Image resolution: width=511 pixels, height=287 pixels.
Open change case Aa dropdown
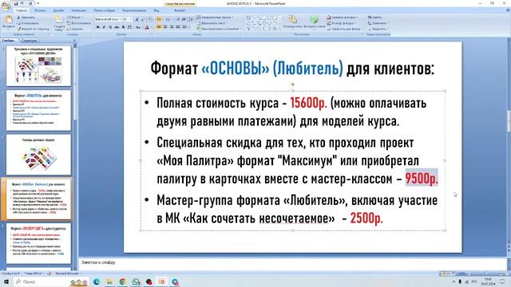point(138,27)
